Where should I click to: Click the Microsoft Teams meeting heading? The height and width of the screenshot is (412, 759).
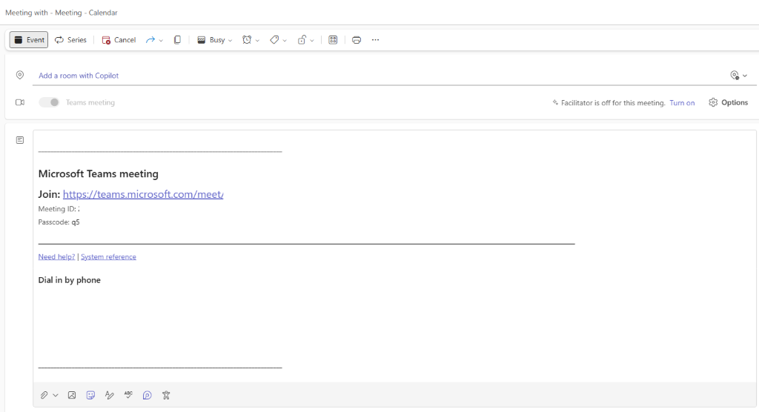(x=99, y=174)
